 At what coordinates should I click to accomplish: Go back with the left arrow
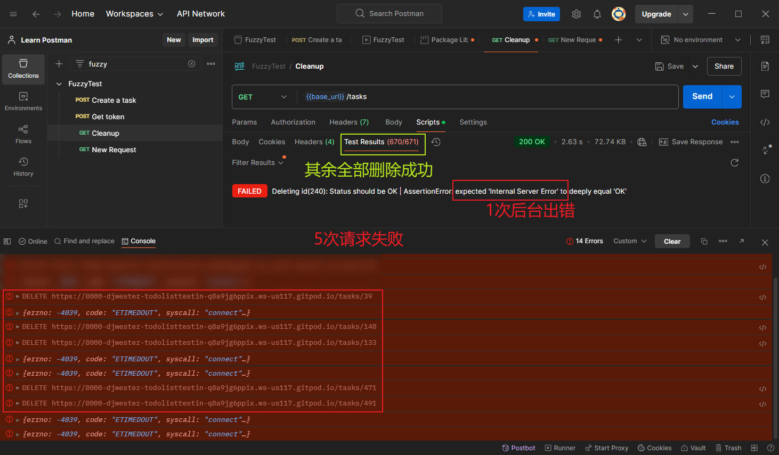click(36, 14)
